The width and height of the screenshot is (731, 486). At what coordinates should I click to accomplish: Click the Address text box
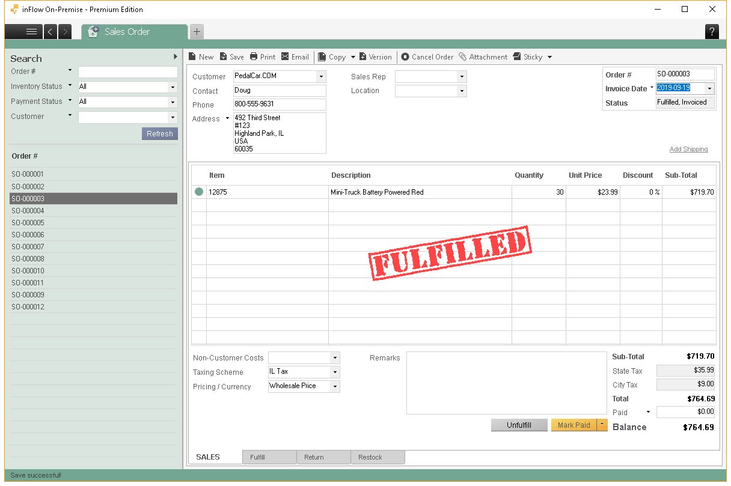coord(280,133)
